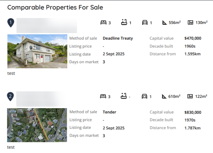Click the blurred address of property 2
The height and width of the screenshot is (153, 213).
coord(47,98)
